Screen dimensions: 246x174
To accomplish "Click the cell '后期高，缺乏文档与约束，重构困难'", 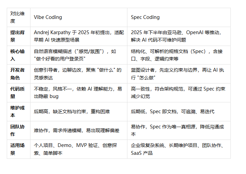I will point(79,111).
